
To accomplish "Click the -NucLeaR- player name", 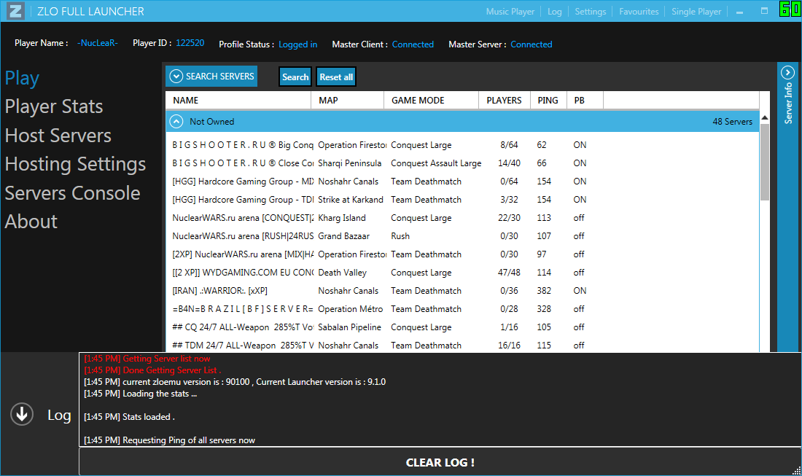I will (x=97, y=43).
